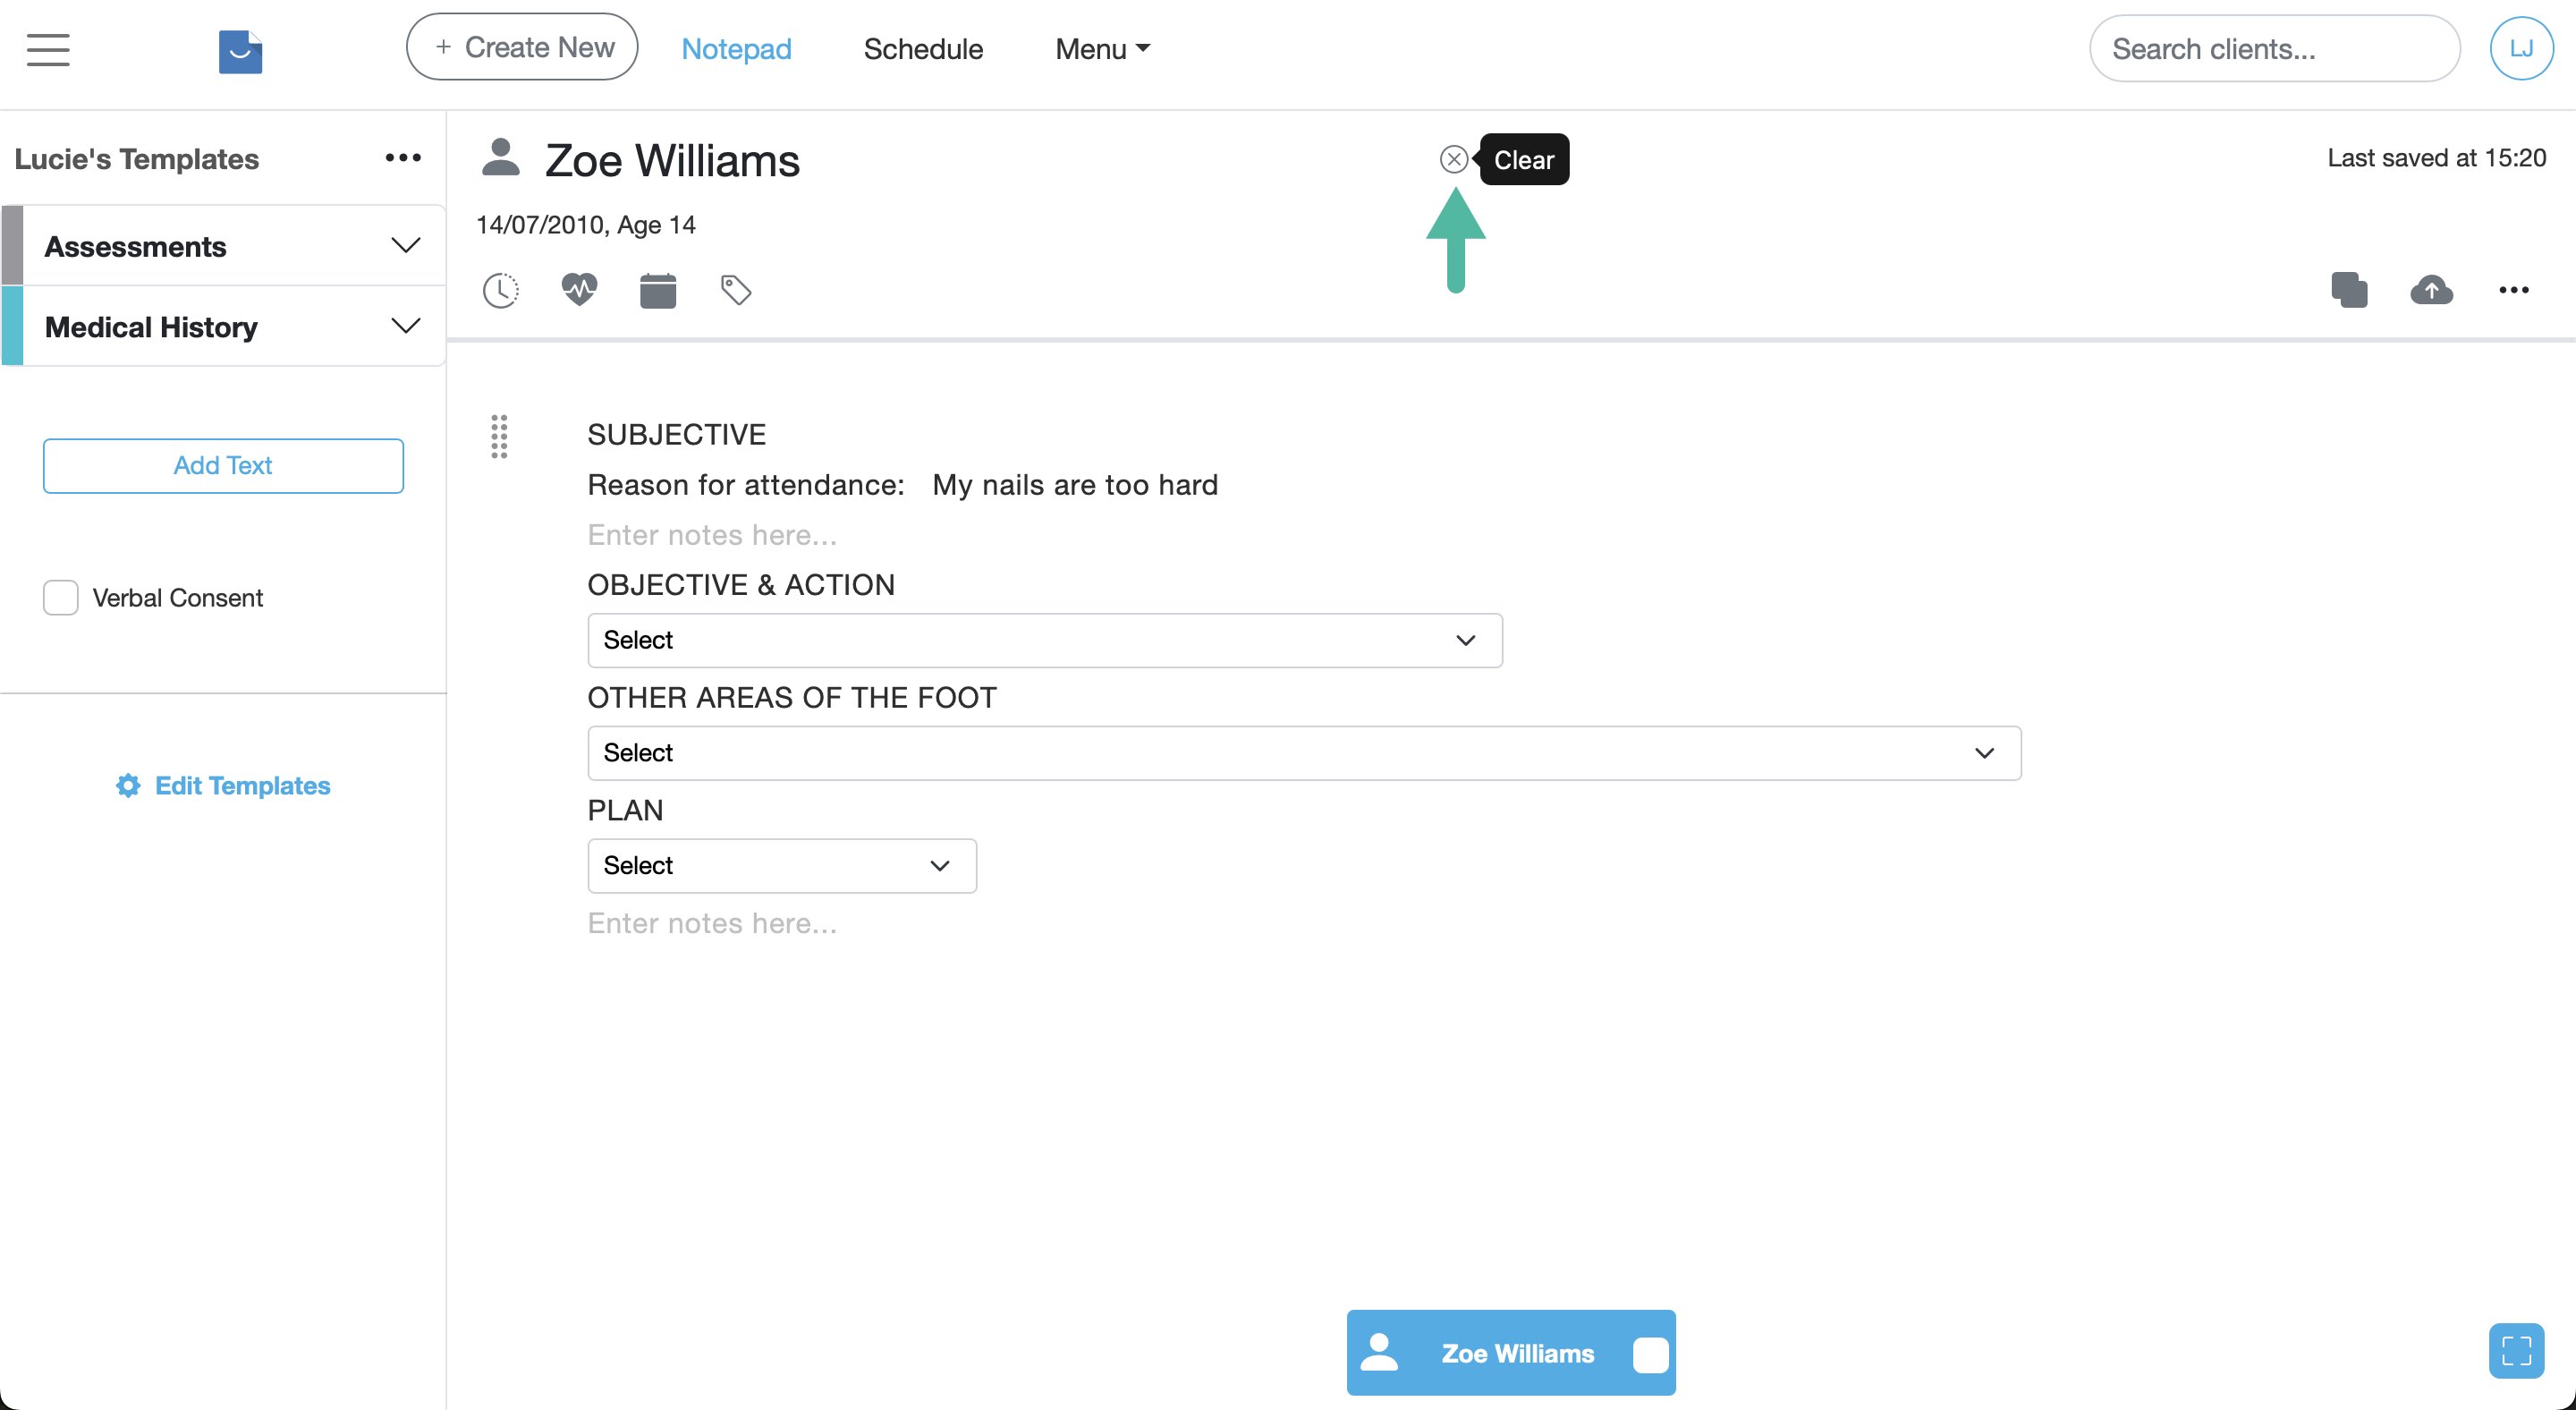Click the 14/07/2010, Age 14 text
This screenshot has width=2576, height=1410.
coord(586,225)
